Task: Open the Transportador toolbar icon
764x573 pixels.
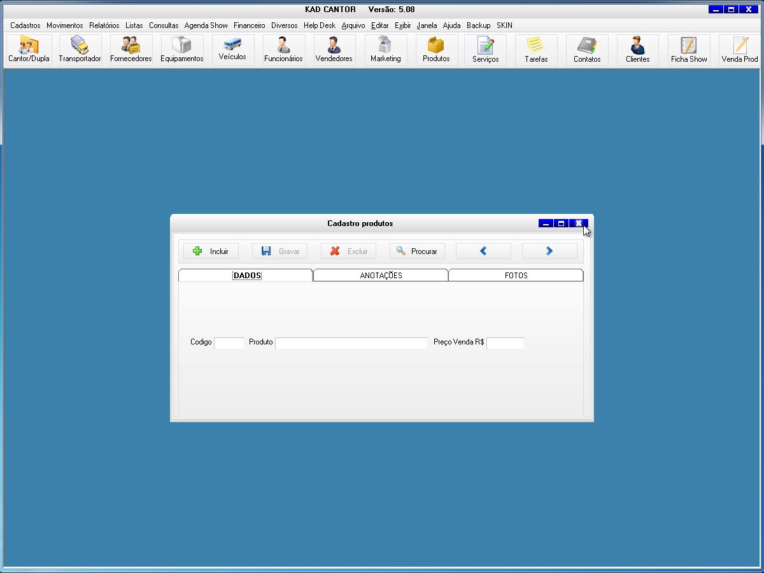Action: [x=80, y=50]
